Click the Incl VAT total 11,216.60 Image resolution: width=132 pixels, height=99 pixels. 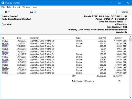click(117, 76)
